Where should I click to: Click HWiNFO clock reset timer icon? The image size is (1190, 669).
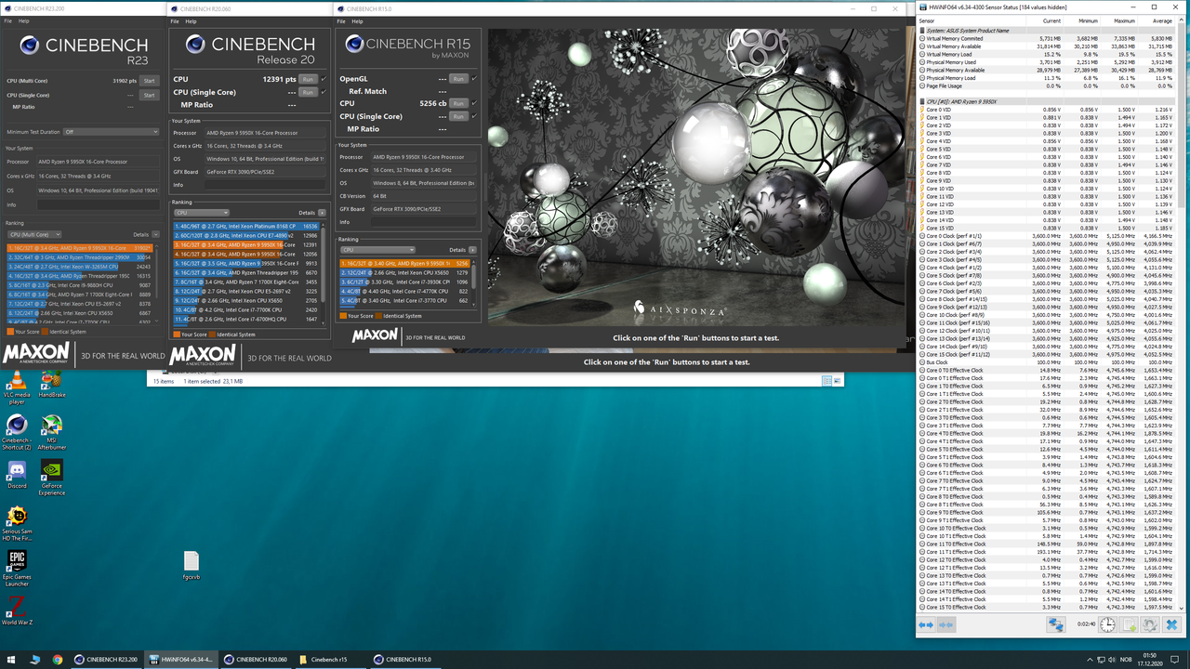[1107, 625]
